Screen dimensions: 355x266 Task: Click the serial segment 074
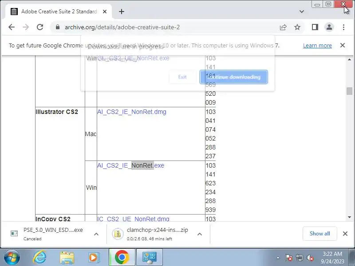210,129
